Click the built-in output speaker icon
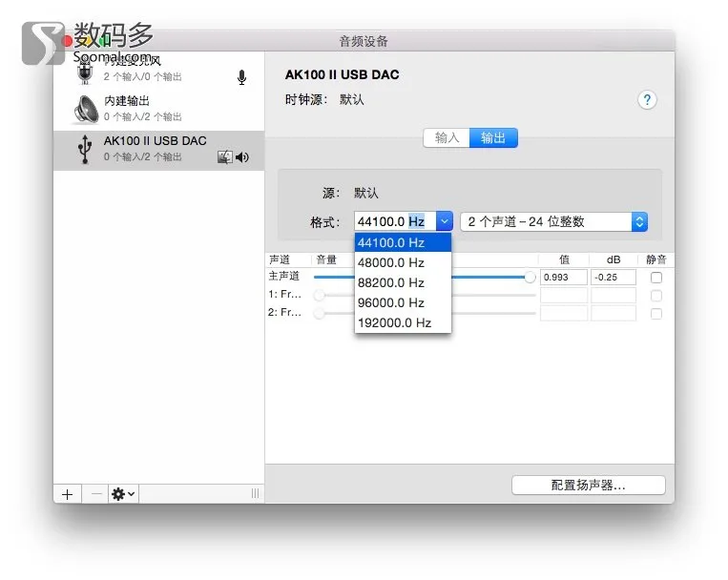 click(x=87, y=110)
